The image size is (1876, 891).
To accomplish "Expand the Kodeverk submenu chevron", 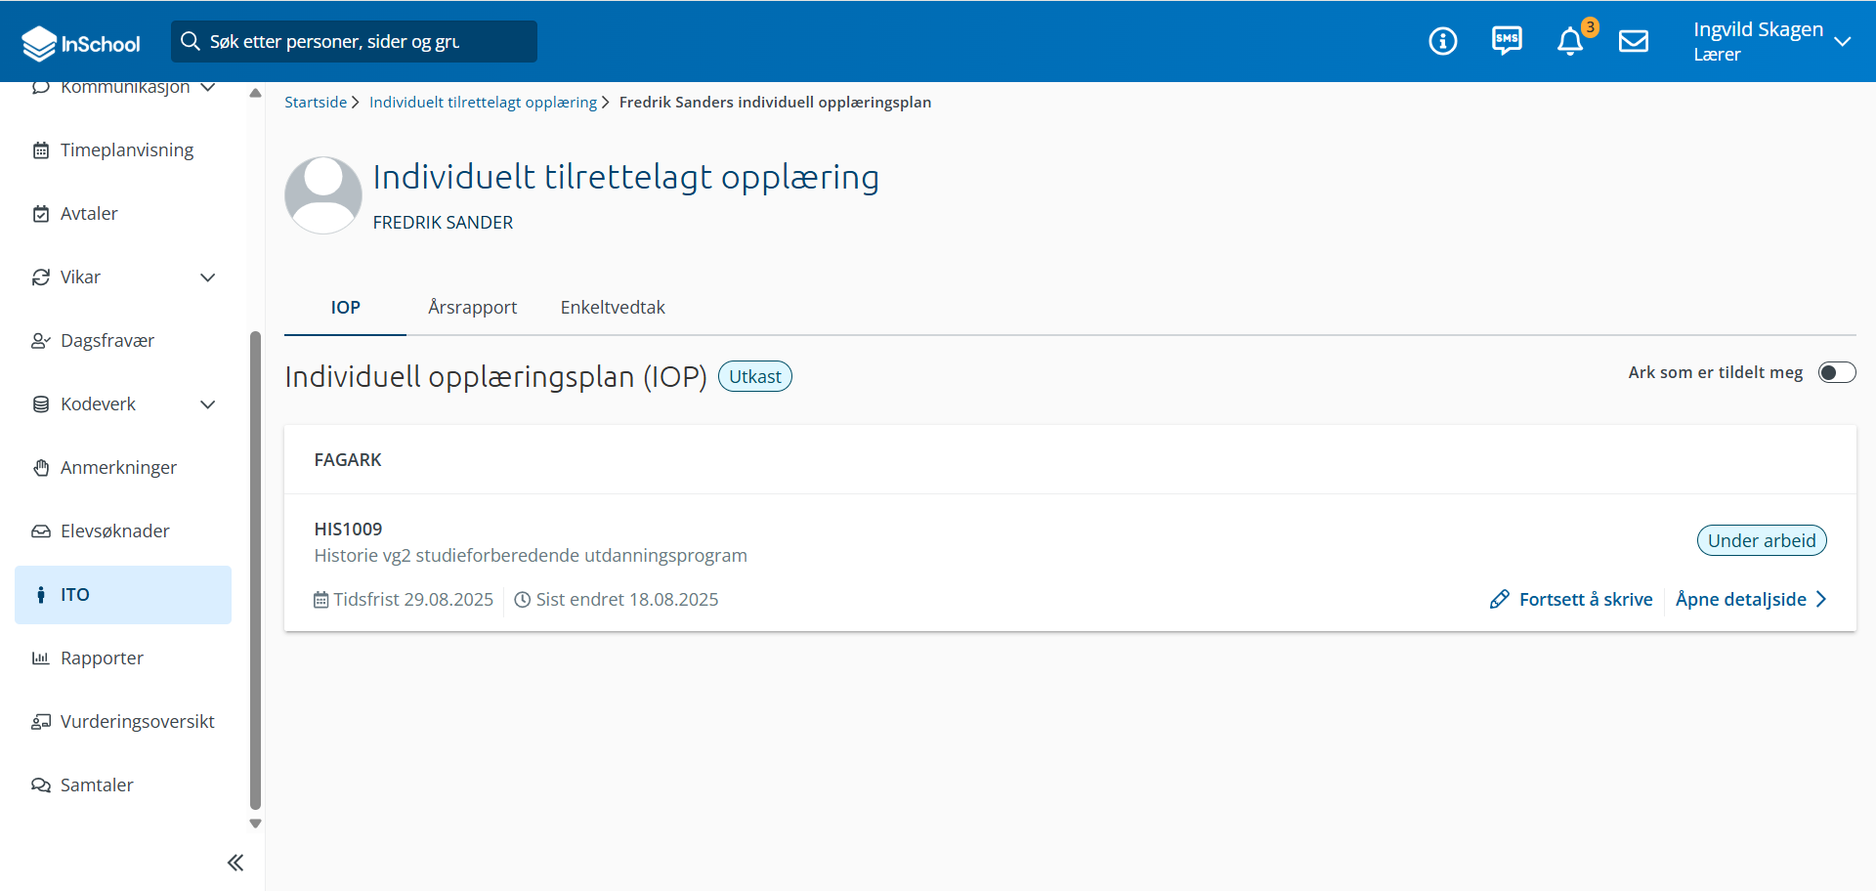I will (208, 404).
